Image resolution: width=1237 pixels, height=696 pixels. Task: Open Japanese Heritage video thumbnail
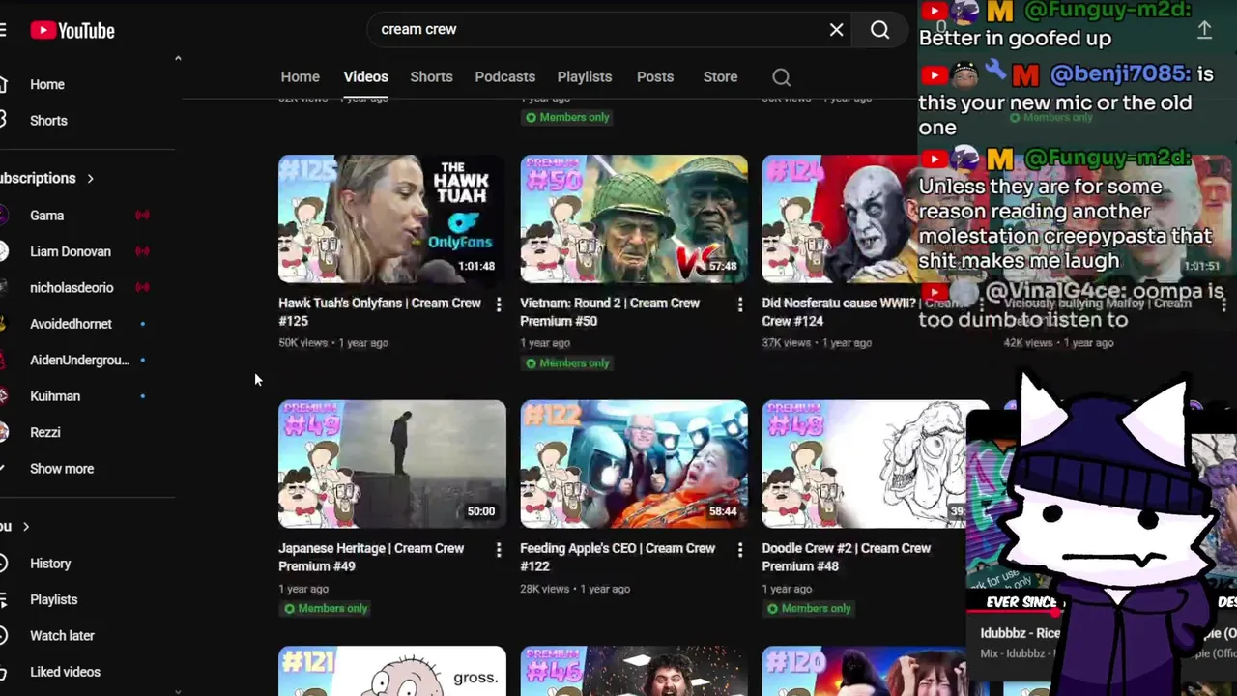(391, 464)
